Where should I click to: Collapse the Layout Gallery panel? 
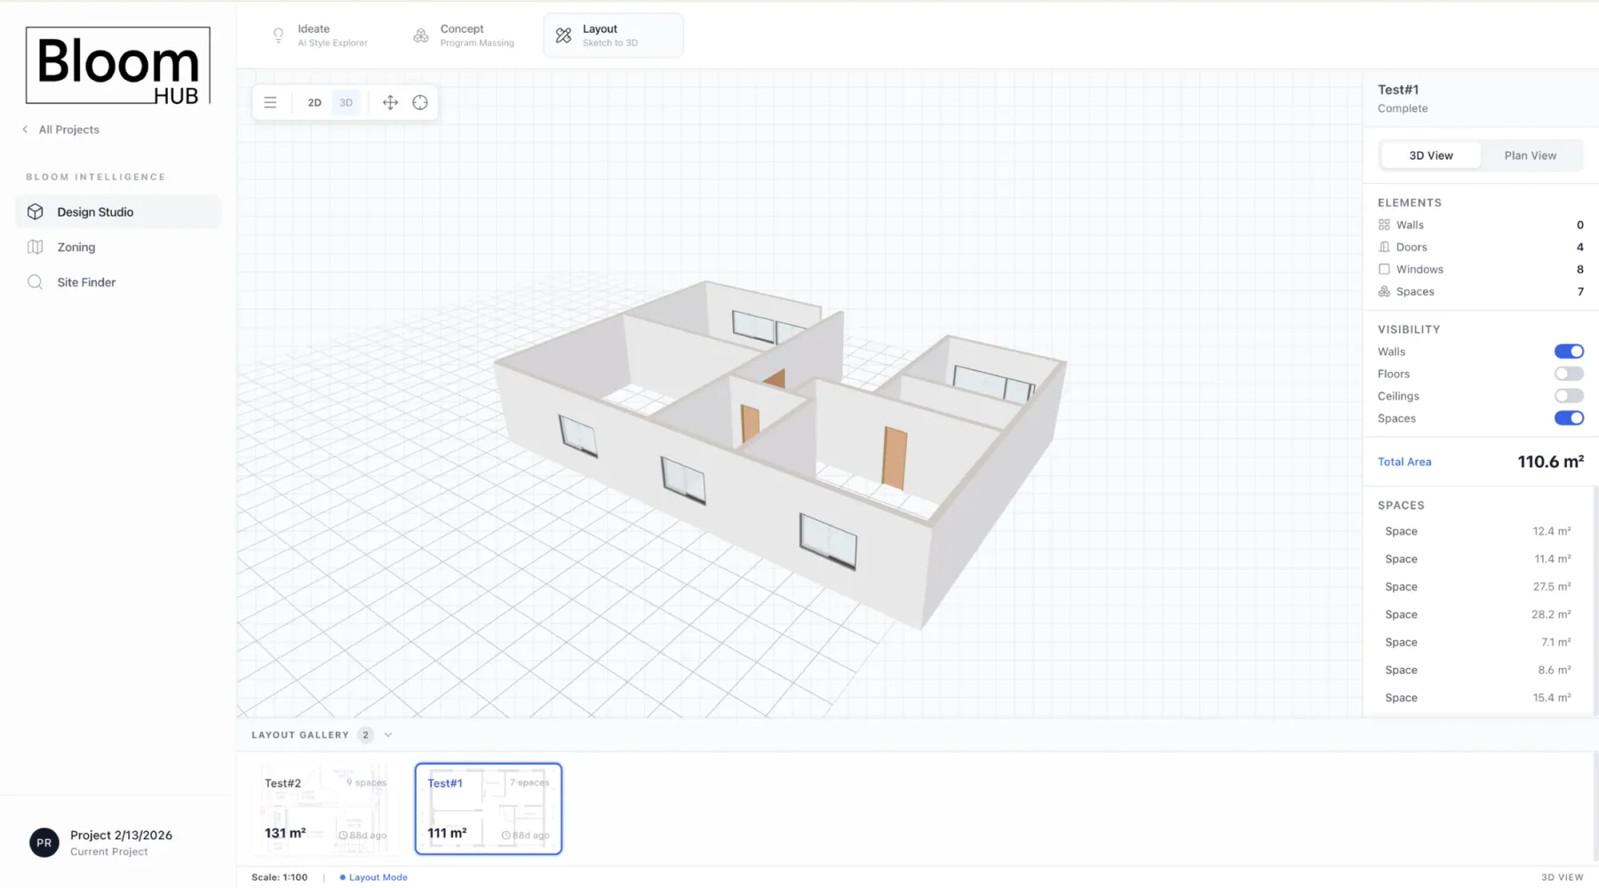388,734
